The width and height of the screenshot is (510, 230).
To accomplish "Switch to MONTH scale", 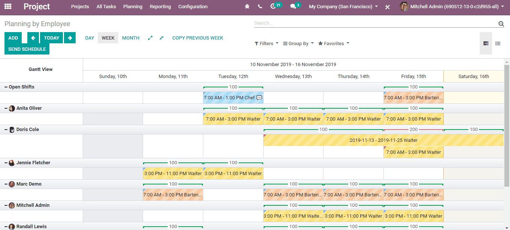I will [131, 38].
